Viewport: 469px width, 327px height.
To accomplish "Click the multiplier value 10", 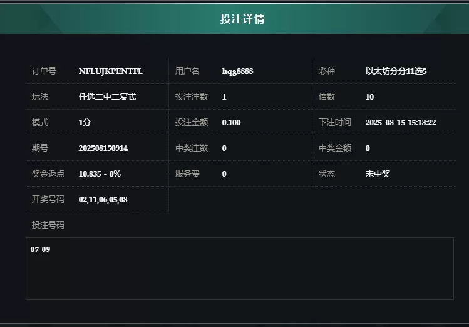I will (x=369, y=97).
